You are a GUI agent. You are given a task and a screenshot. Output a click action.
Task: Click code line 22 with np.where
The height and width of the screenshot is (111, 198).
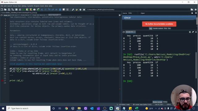(48, 69)
